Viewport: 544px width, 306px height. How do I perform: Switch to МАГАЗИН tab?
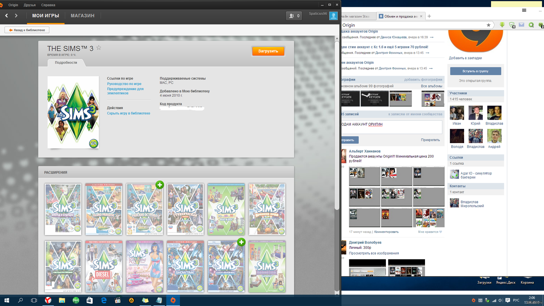click(83, 16)
